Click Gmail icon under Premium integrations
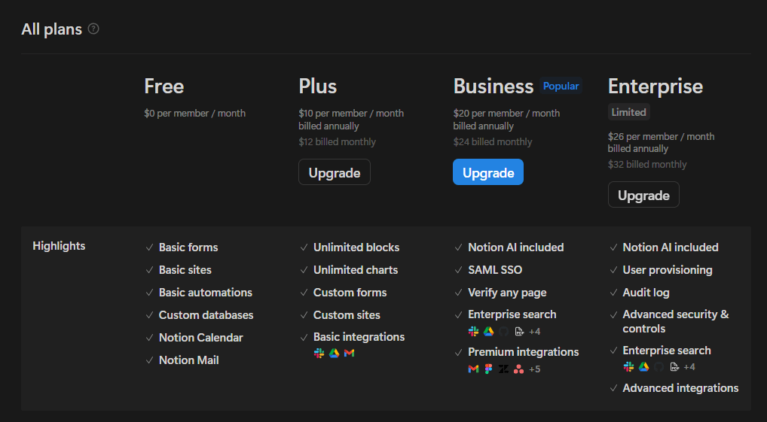 [x=473, y=369]
